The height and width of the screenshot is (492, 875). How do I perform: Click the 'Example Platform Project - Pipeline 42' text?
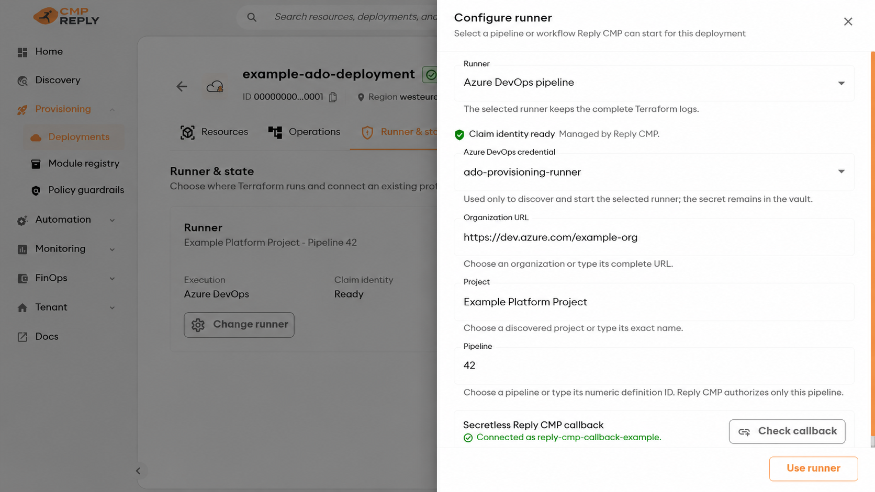(270, 243)
